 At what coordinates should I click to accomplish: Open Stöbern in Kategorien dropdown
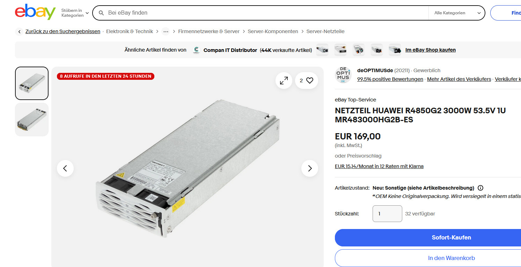(x=75, y=13)
